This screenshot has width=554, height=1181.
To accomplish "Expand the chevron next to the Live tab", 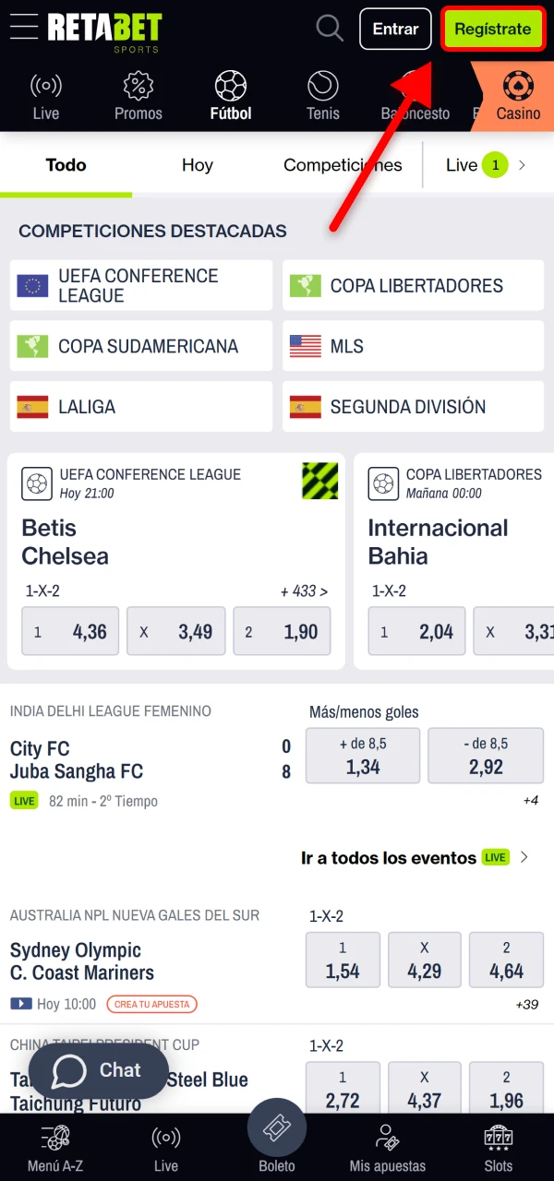I will coord(522,165).
